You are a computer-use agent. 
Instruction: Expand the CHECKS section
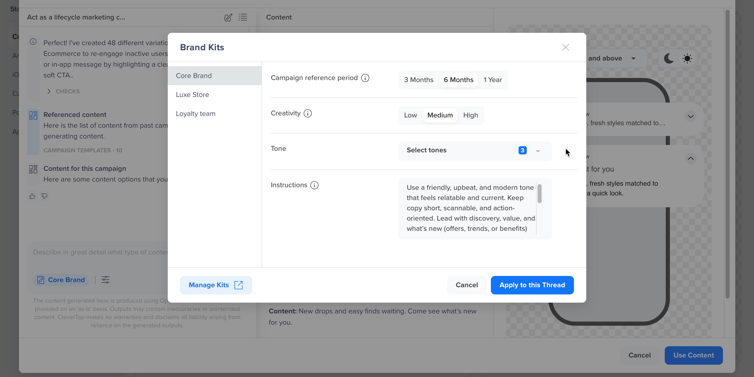coord(64,91)
